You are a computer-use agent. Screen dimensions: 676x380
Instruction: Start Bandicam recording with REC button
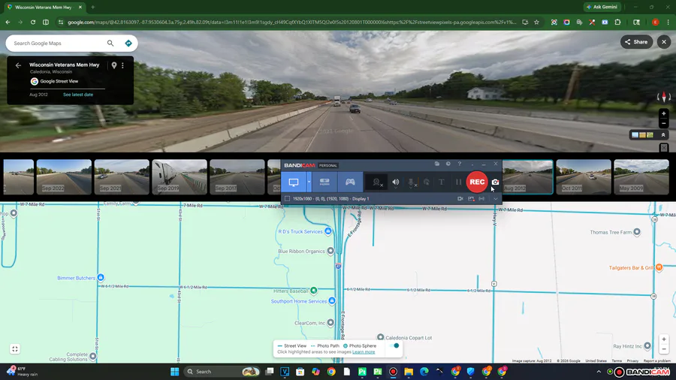(477, 182)
